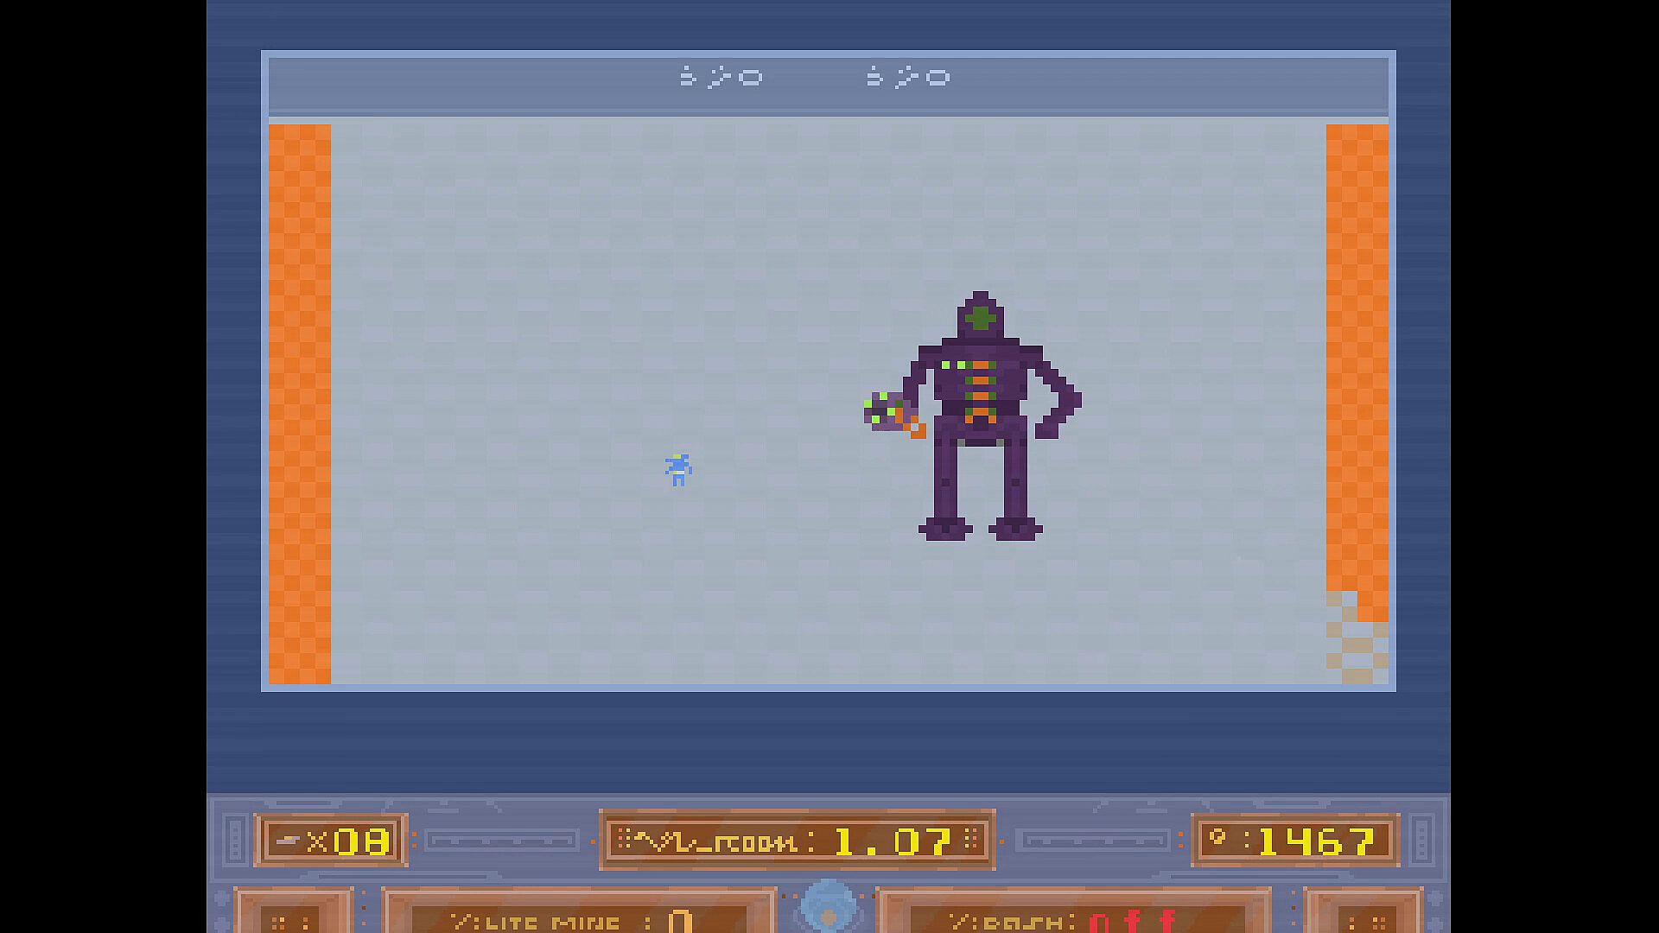Click the left orange checkered wall
This screenshot has width=1659, height=933.
click(x=300, y=403)
